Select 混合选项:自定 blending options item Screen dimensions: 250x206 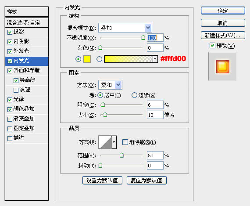27,23
